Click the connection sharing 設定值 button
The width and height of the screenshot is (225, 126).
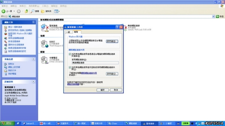112,74
